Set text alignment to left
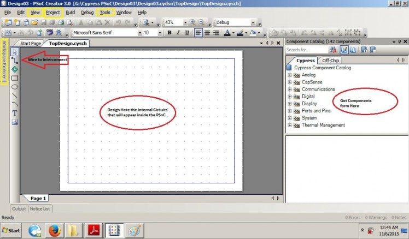 click(x=198, y=33)
